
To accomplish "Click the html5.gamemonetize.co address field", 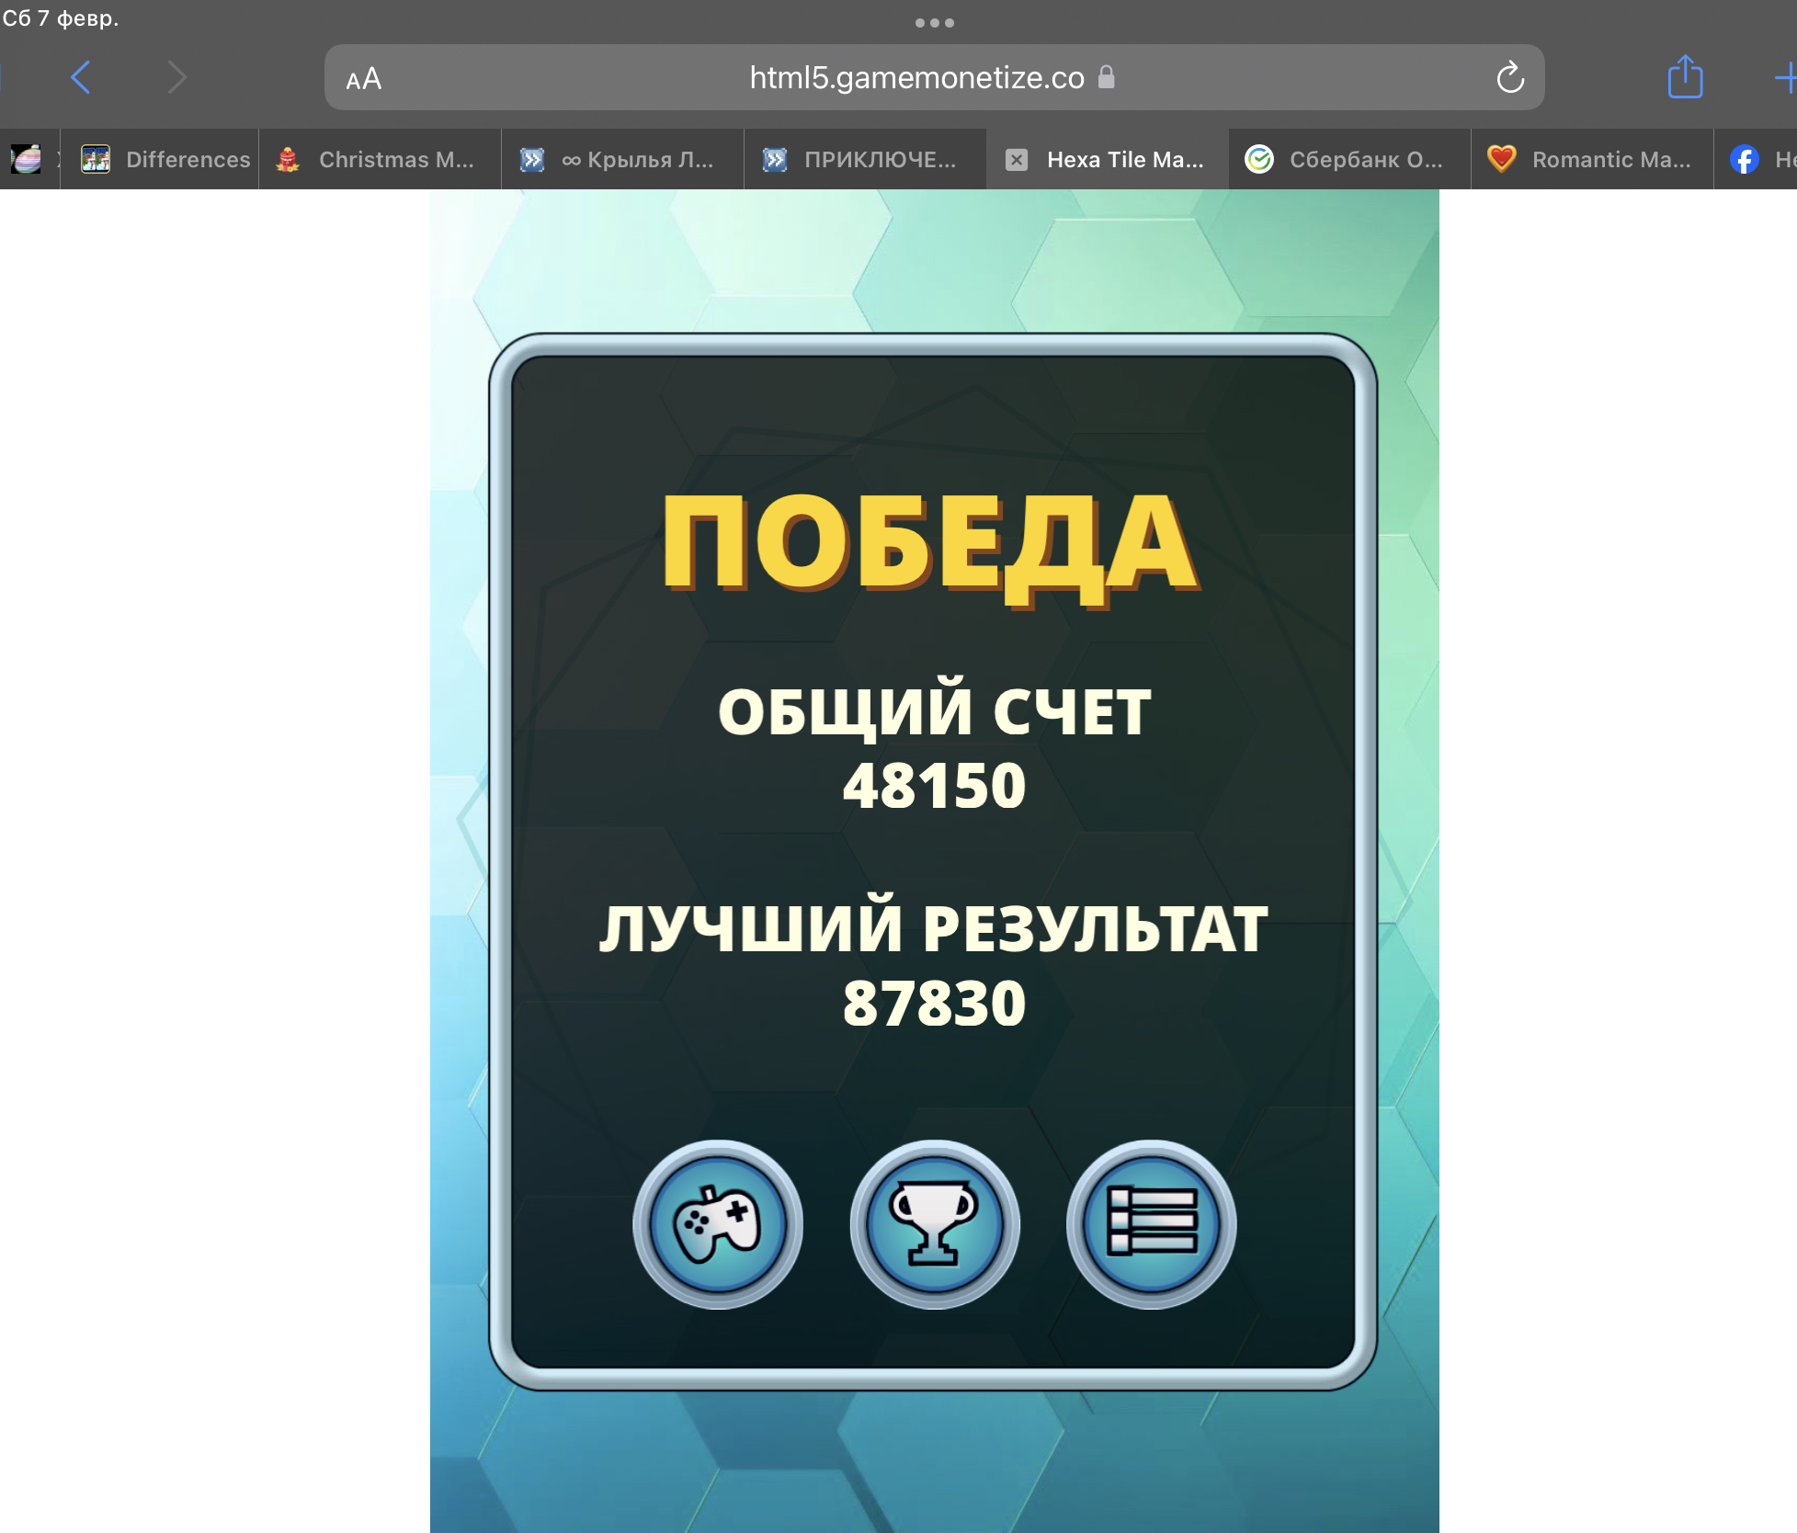I will pyautogui.click(x=916, y=78).
